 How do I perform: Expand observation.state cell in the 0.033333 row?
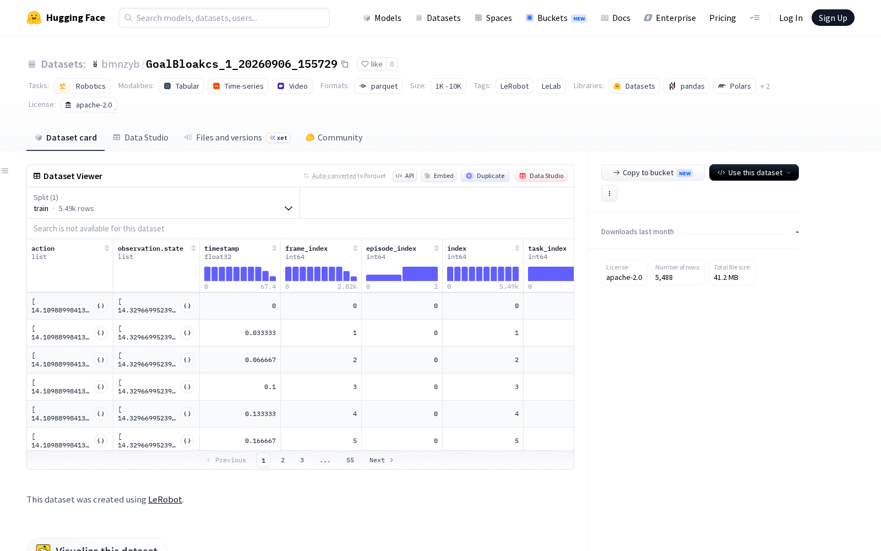pyautogui.click(x=187, y=333)
